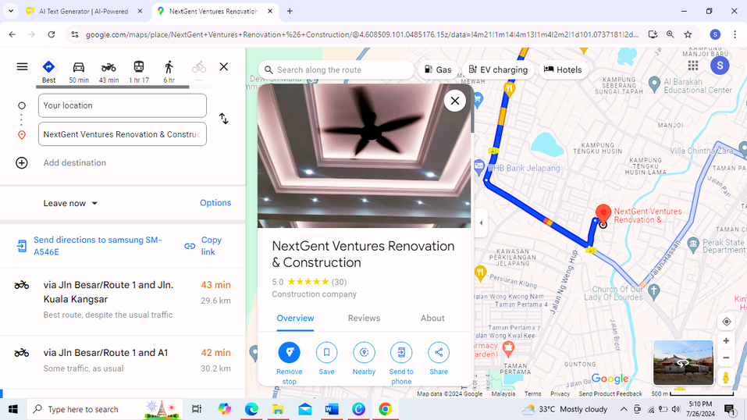Screen dimensions: 747x420
Task: Open route Options
Action: pos(215,203)
